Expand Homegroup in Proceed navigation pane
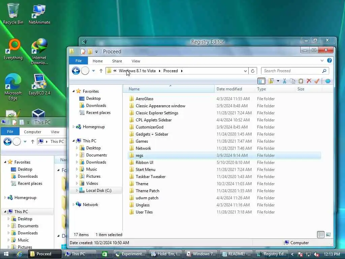This screenshot has height=259, width=345. [x=73, y=127]
